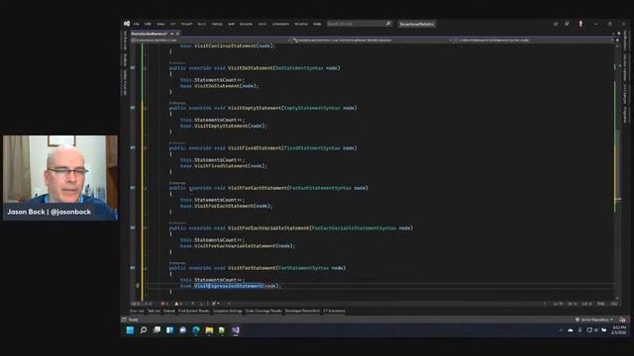This screenshot has height=356, width=634.
Task: Open the Developer PowerShell tab
Action: coord(302,311)
